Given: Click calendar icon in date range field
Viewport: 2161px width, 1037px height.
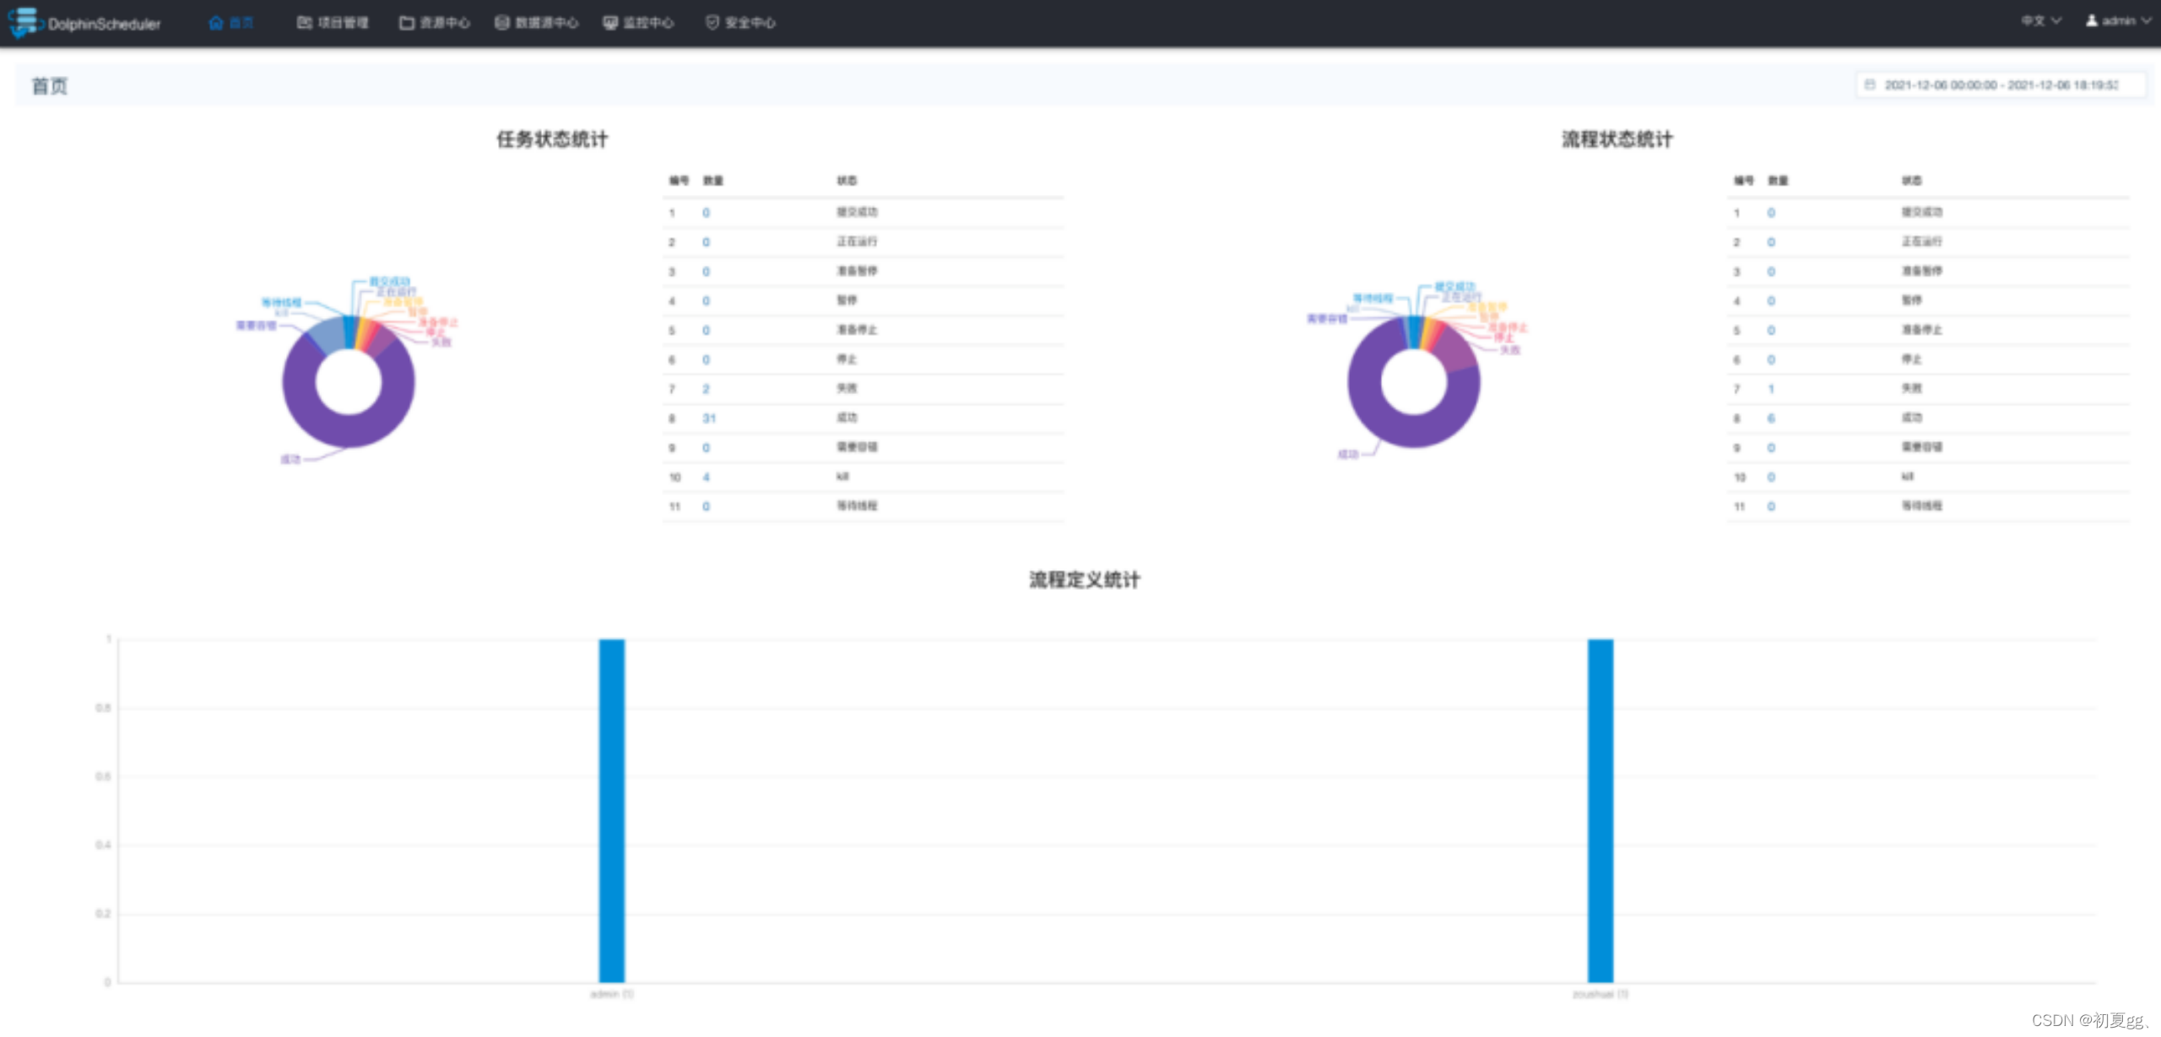Looking at the screenshot, I should (x=1870, y=84).
